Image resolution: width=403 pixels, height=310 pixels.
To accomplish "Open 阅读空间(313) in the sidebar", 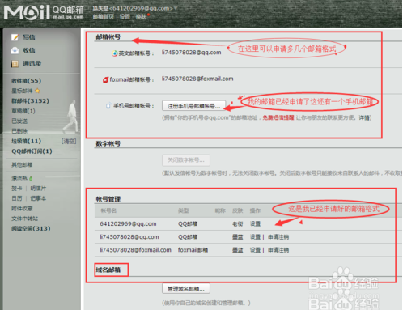I will pyautogui.click(x=31, y=228).
